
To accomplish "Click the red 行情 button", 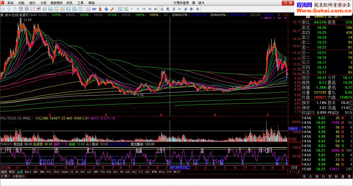I will [288, 3].
